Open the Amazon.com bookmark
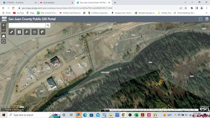Image resolution: width=210 pixels, height=118 pixels. pos(122,13)
